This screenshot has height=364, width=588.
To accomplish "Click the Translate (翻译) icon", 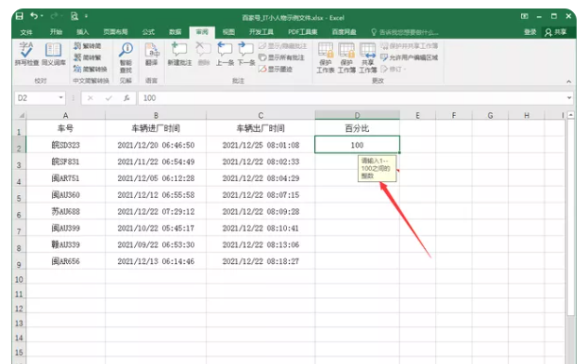I will pos(152,54).
